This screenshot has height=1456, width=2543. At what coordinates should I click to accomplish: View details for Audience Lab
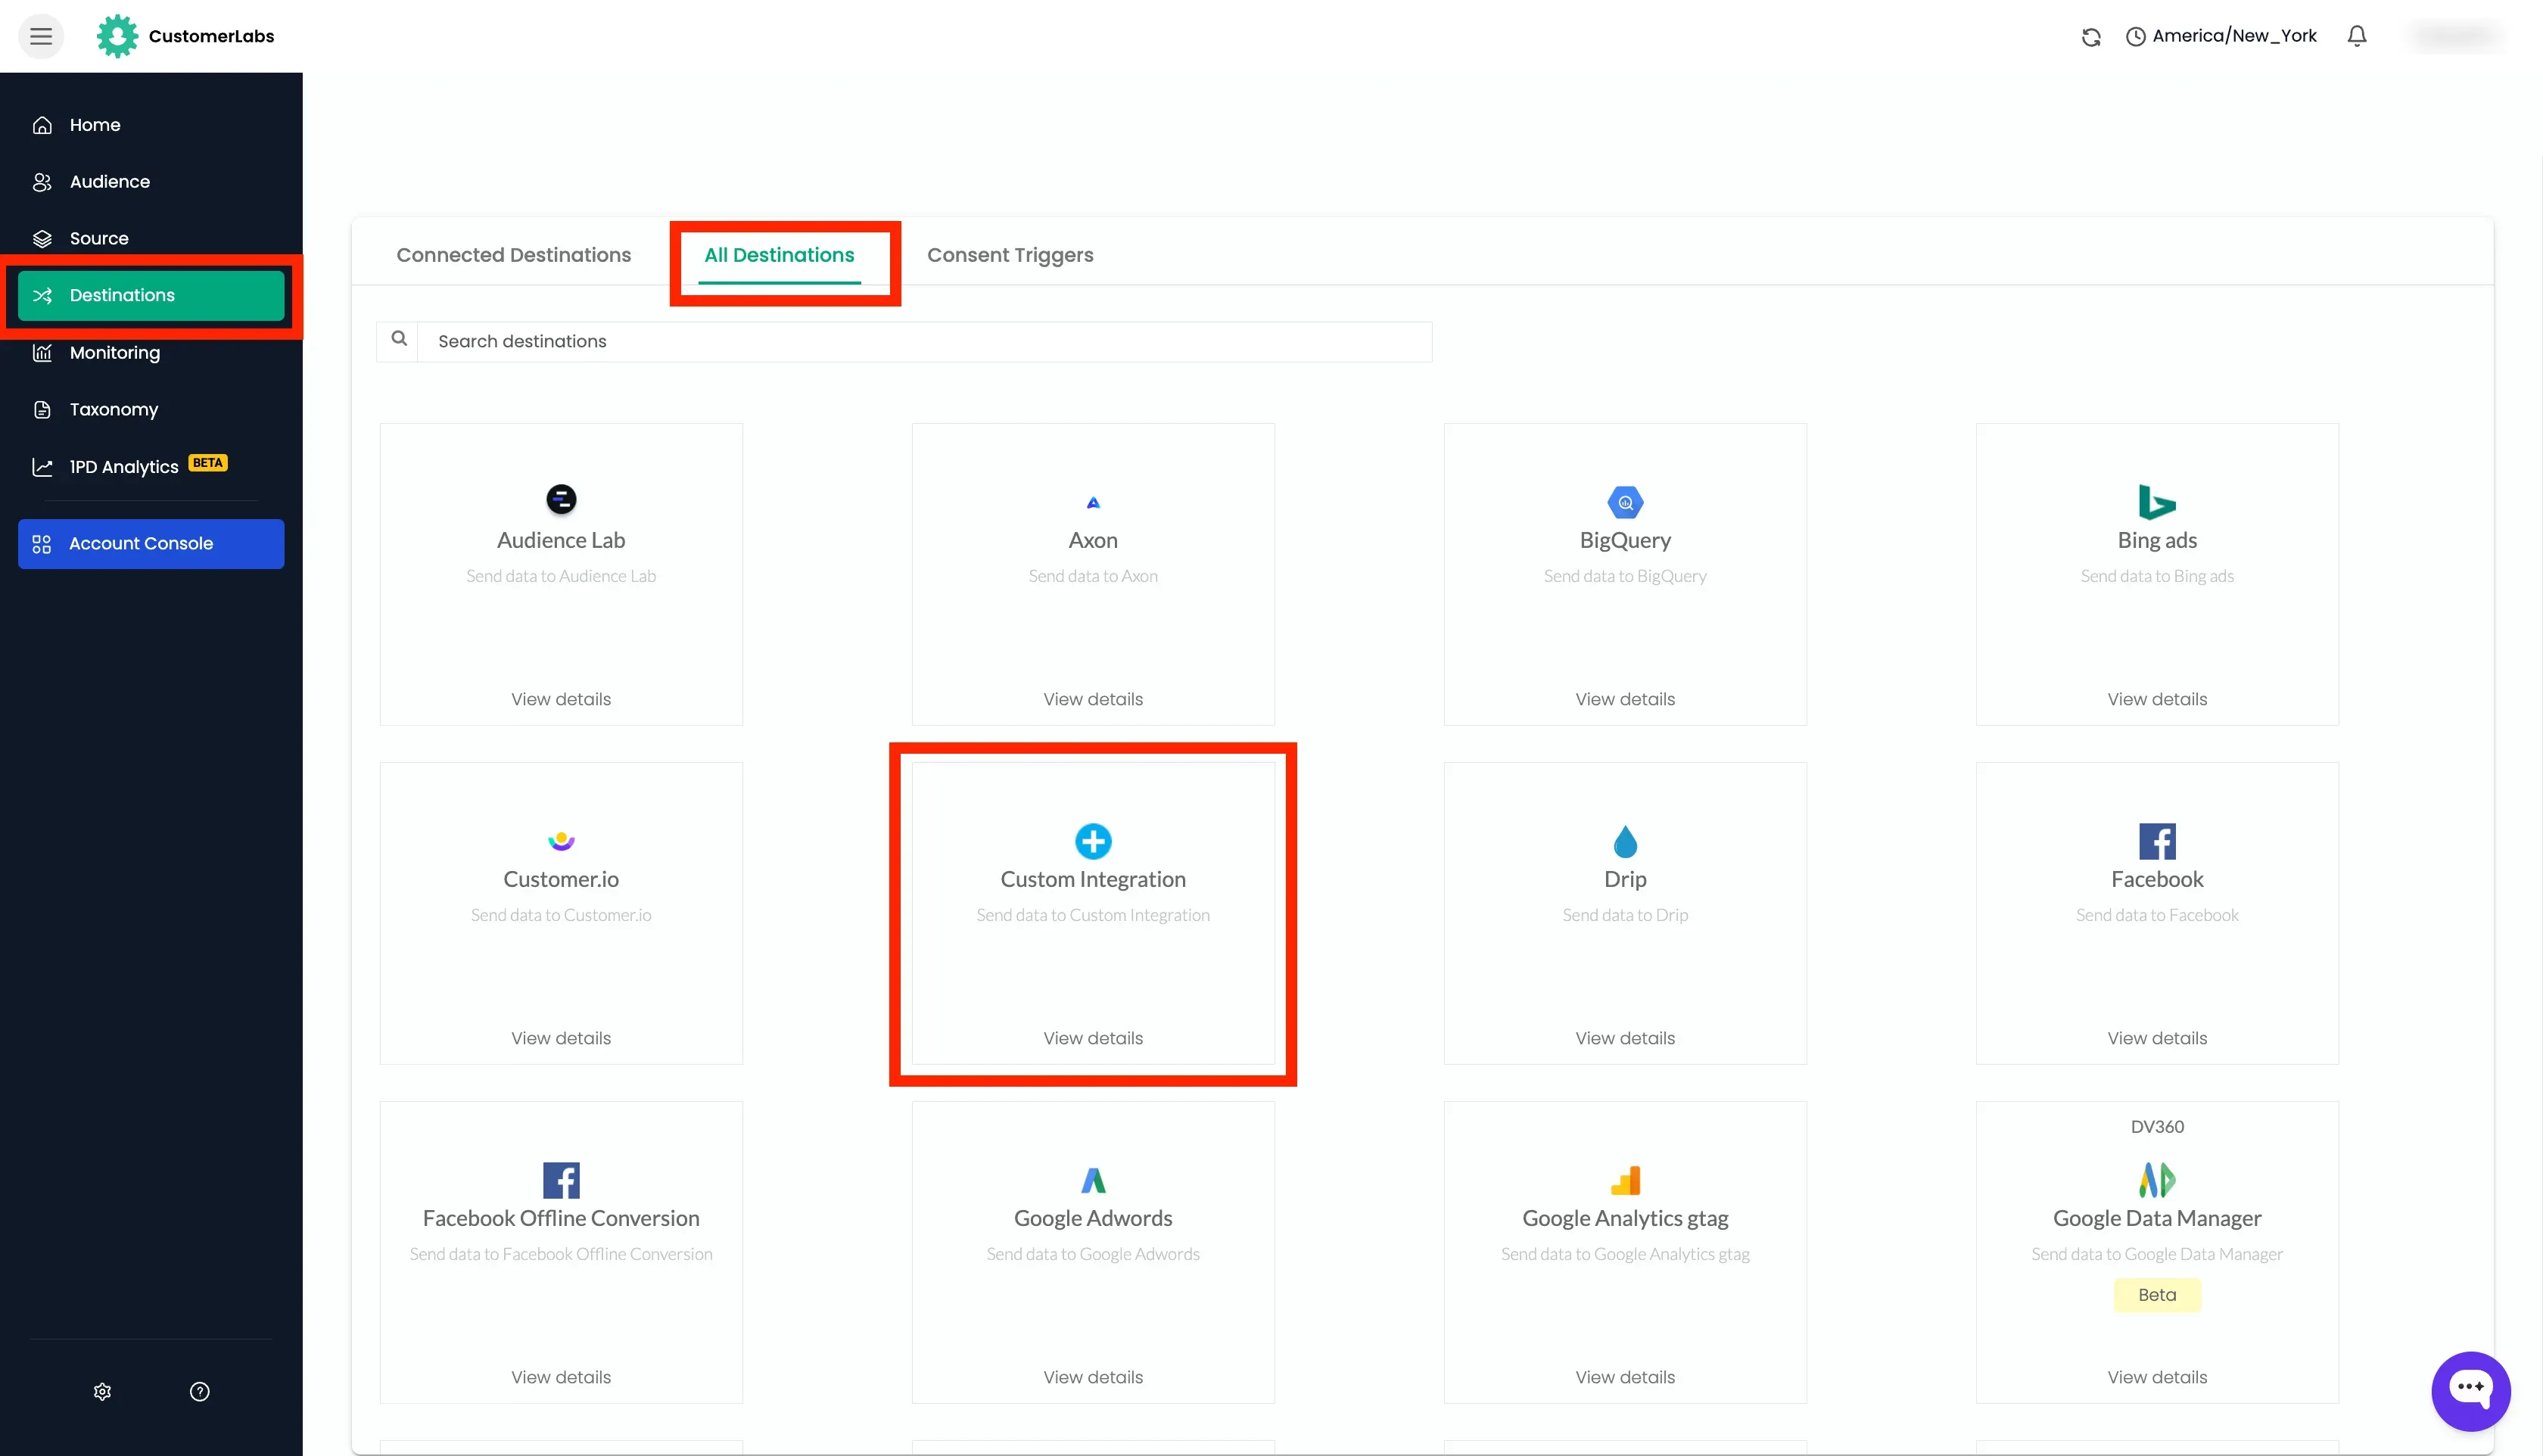(x=561, y=699)
